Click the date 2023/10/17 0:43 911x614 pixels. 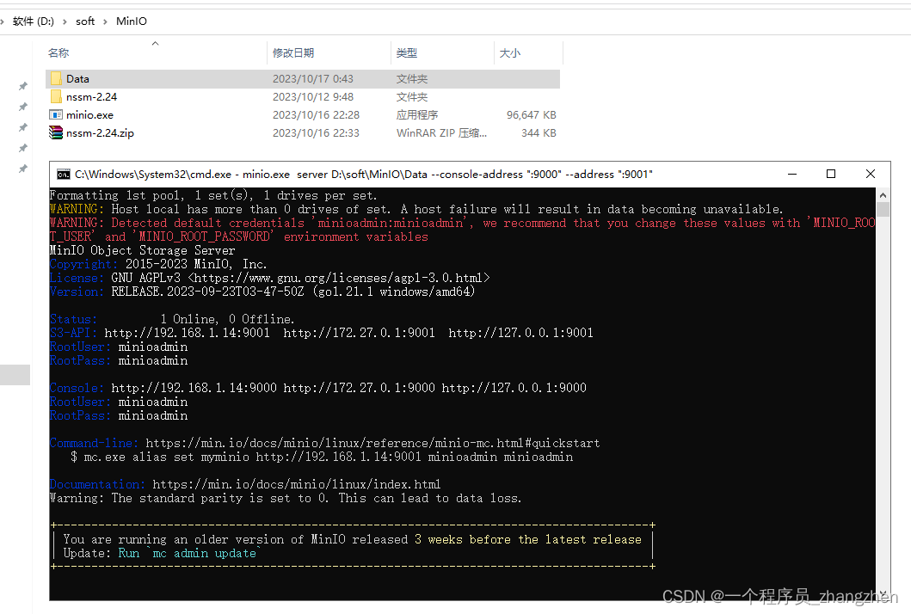312,78
